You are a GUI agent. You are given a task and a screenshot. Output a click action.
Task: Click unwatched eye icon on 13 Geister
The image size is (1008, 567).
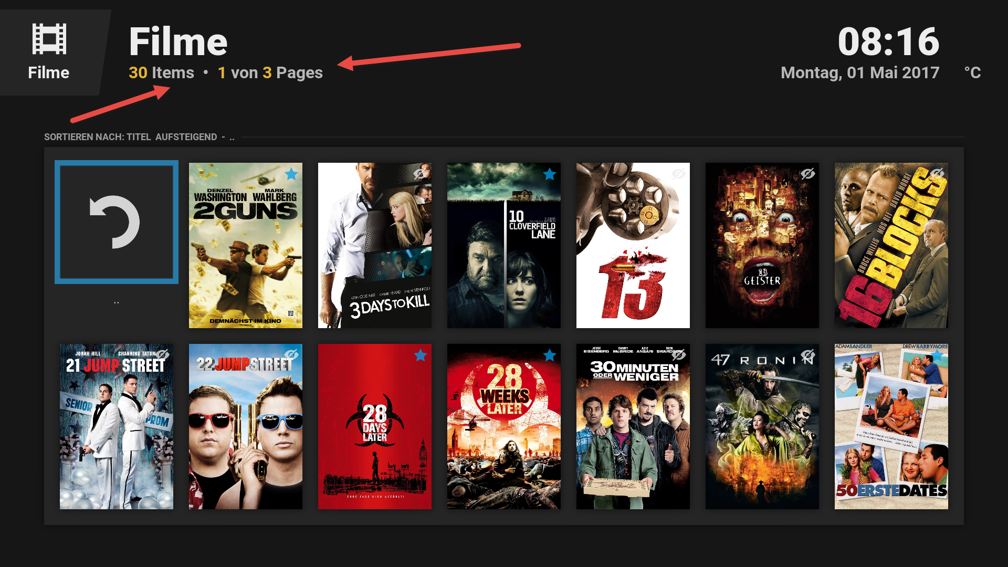pos(807,174)
